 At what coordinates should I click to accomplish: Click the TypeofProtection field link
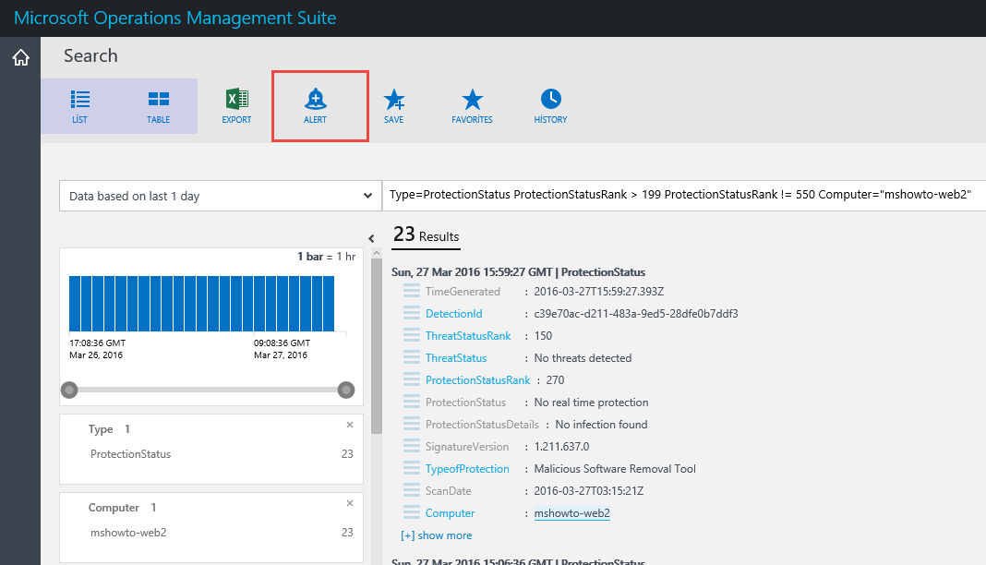pos(467,469)
